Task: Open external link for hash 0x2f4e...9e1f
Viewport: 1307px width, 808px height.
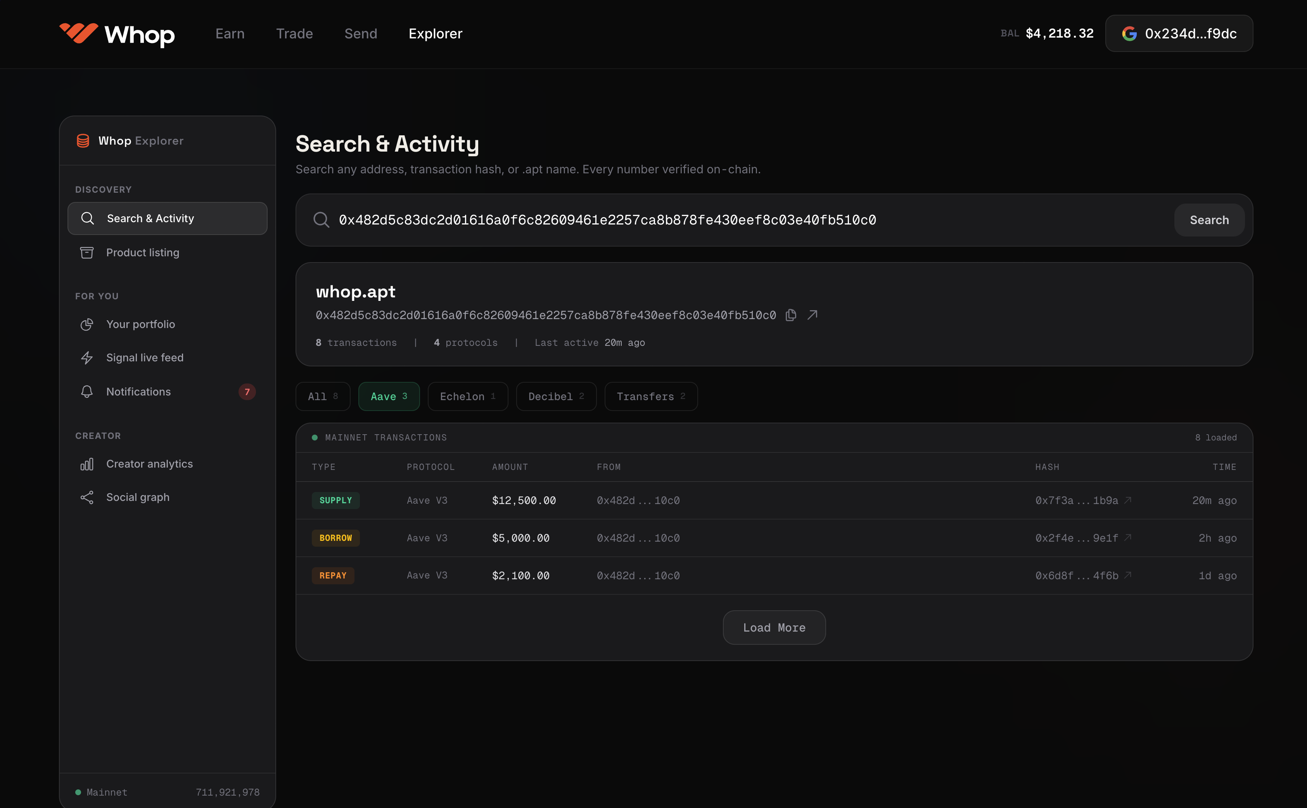Action: tap(1127, 538)
